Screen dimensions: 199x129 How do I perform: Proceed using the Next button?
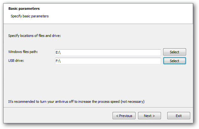(149, 116)
